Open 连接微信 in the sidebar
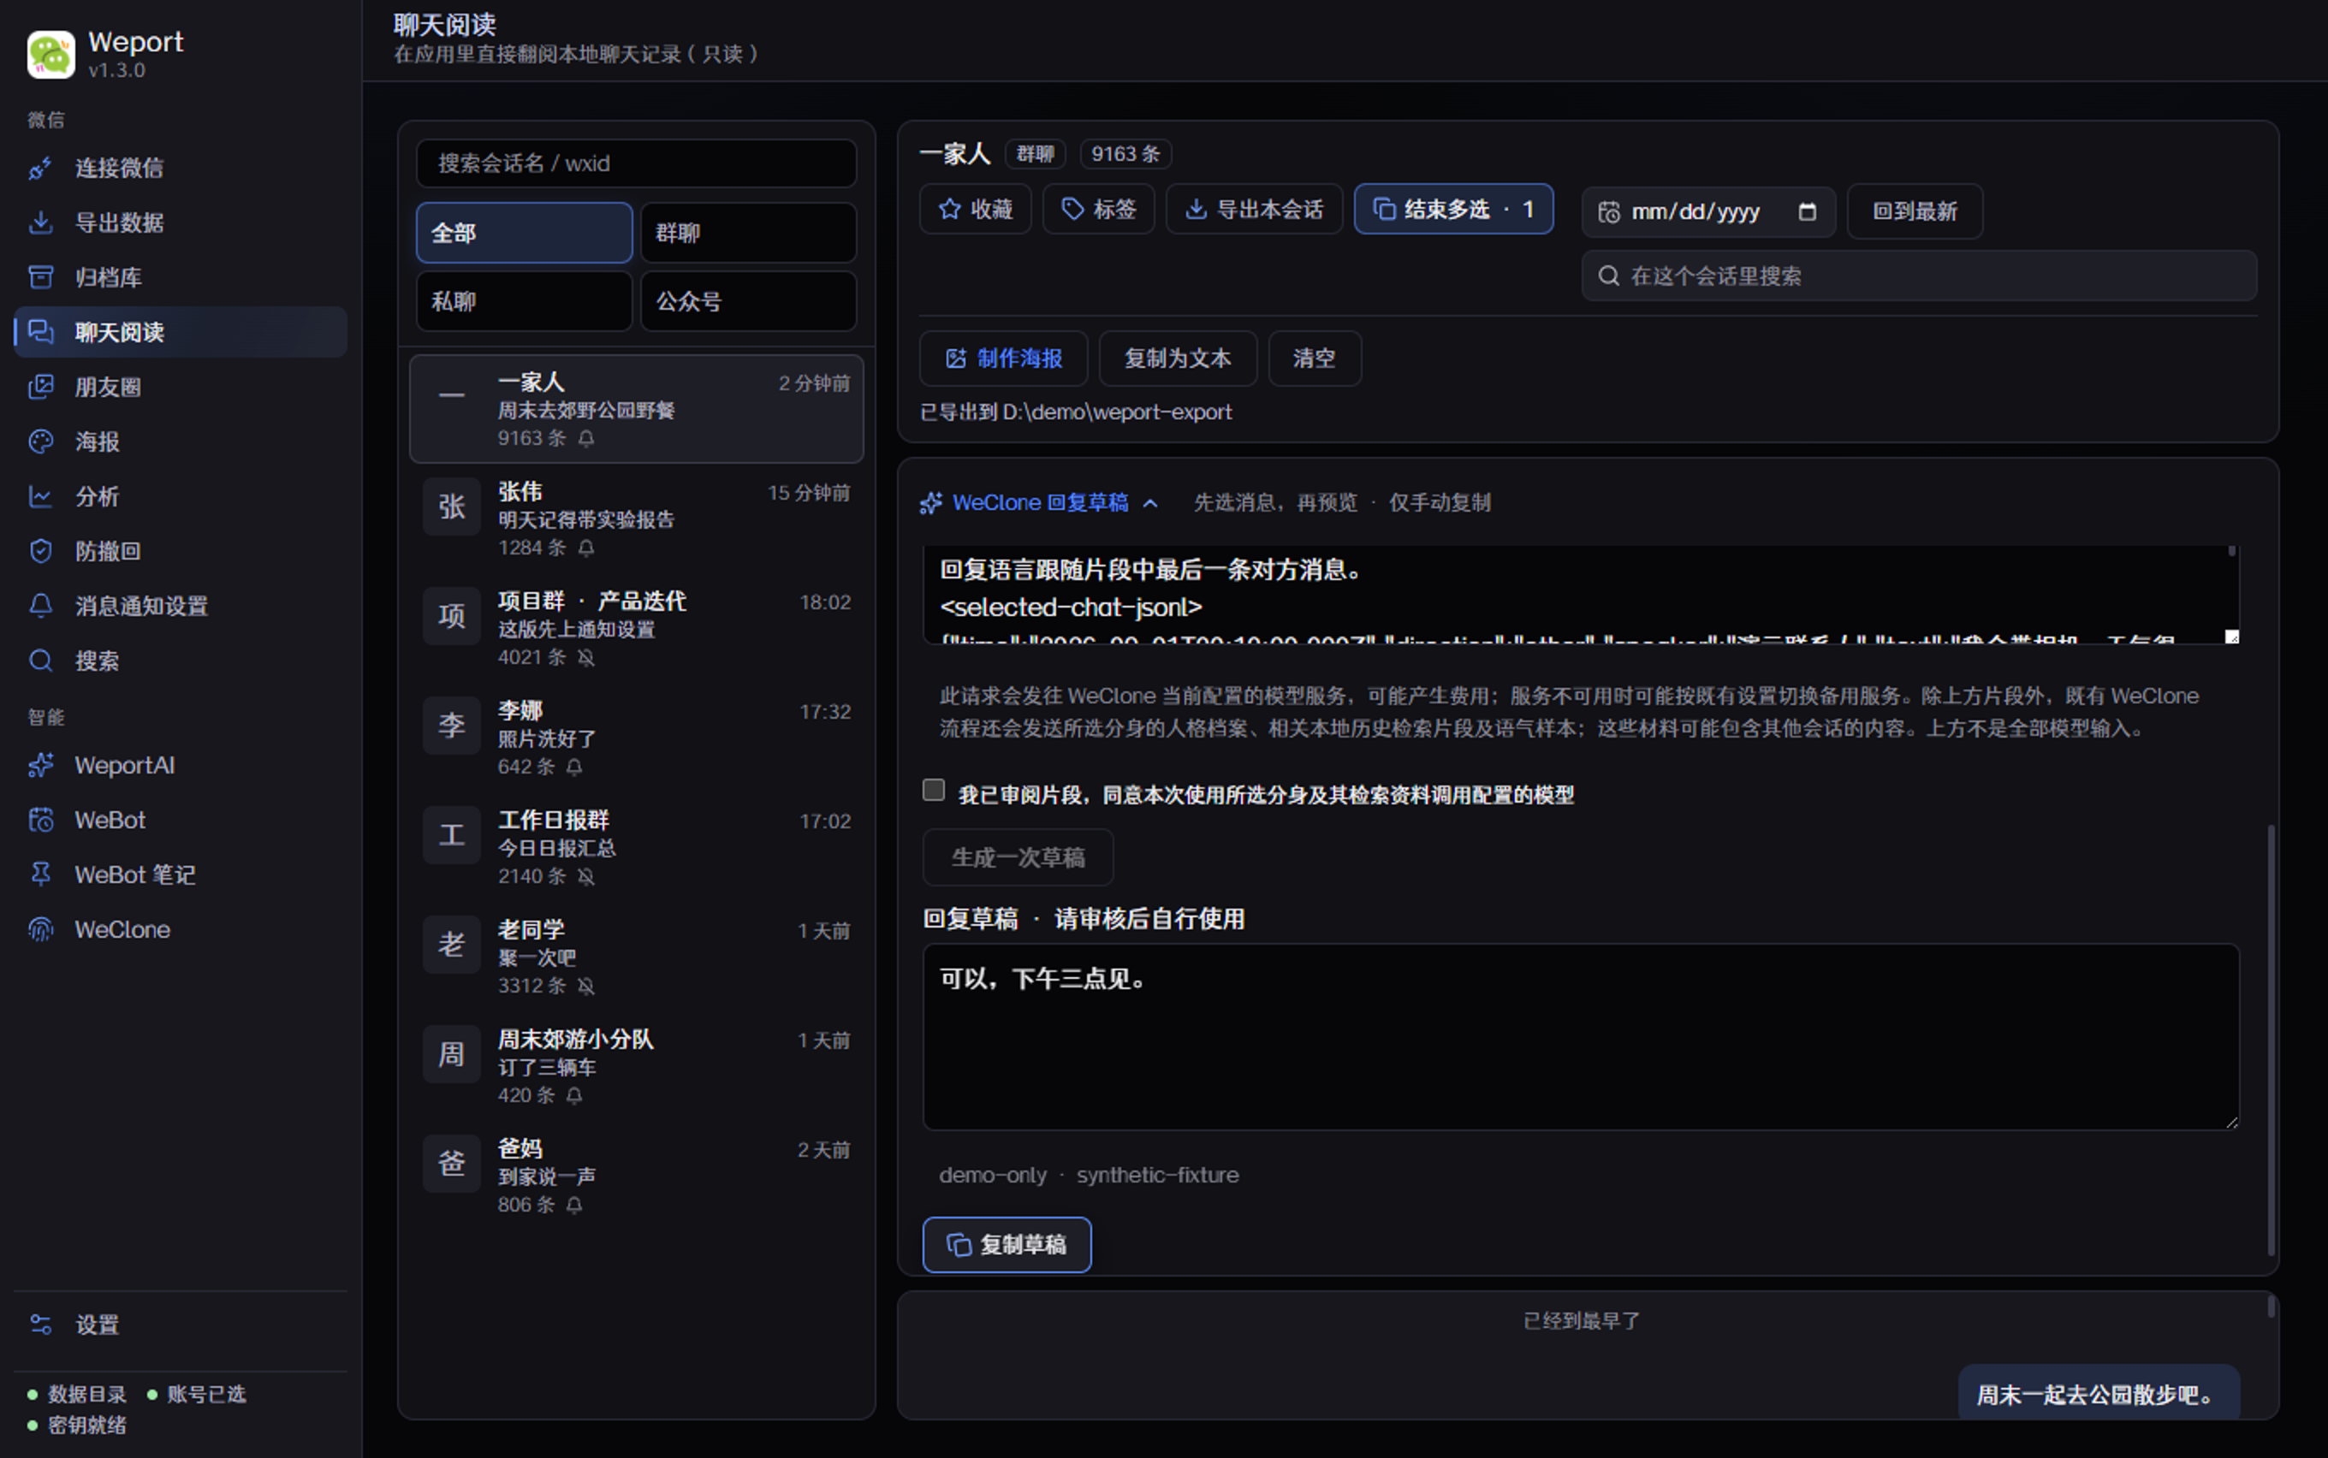This screenshot has height=1458, width=2328. point(181,168)
